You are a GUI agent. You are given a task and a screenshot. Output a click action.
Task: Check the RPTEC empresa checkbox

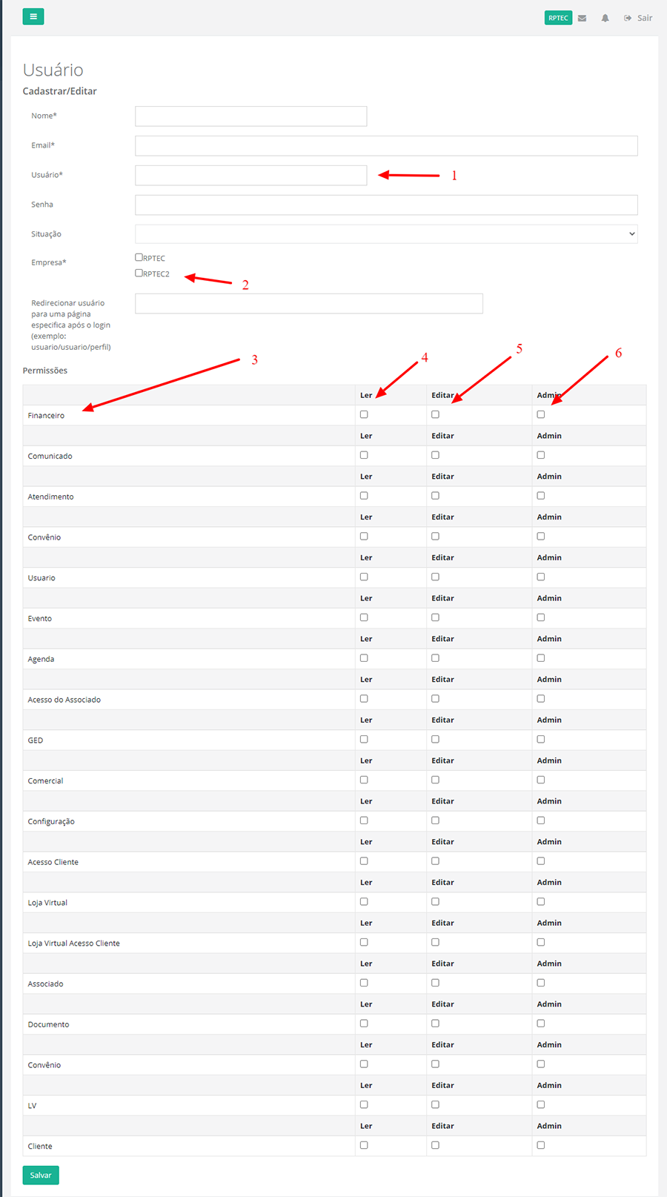coord(139,257)
